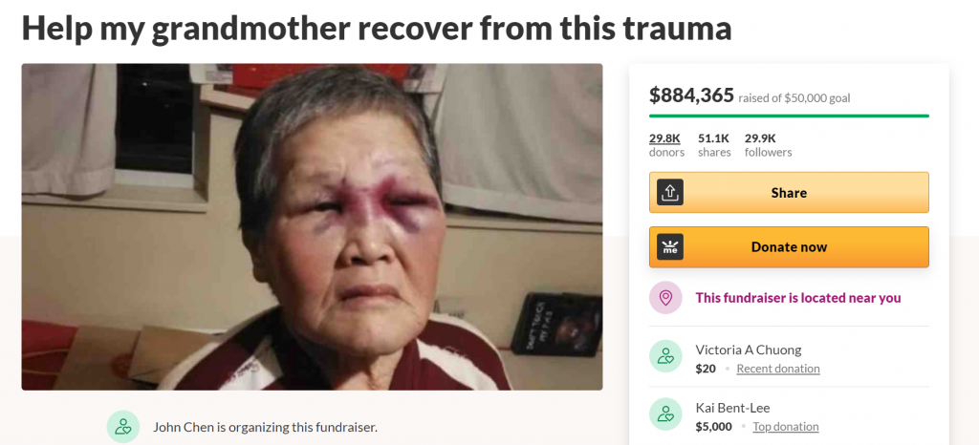This screenshot has width=979, height=445.
Task: Click Victoria A Chuong donor name
Action: 748,350
